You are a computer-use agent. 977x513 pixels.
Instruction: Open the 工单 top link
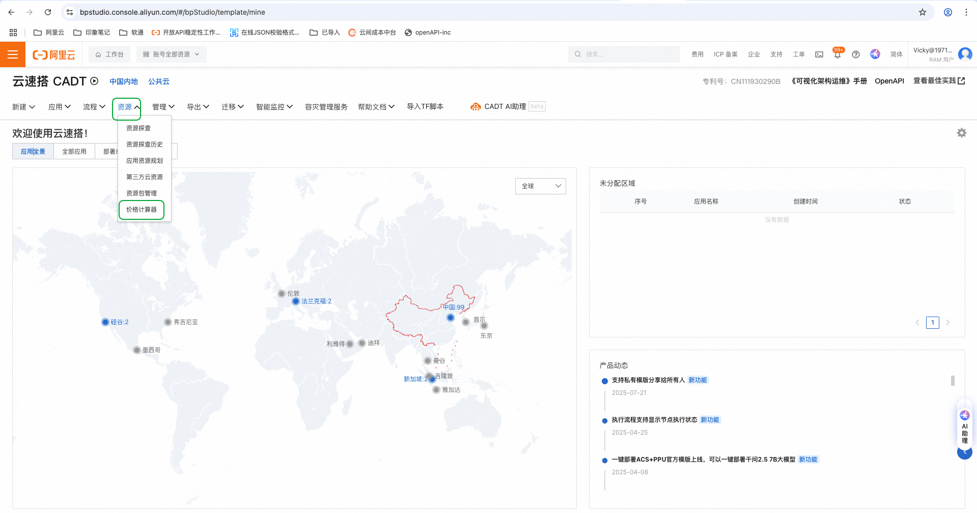tap(798, 54)
